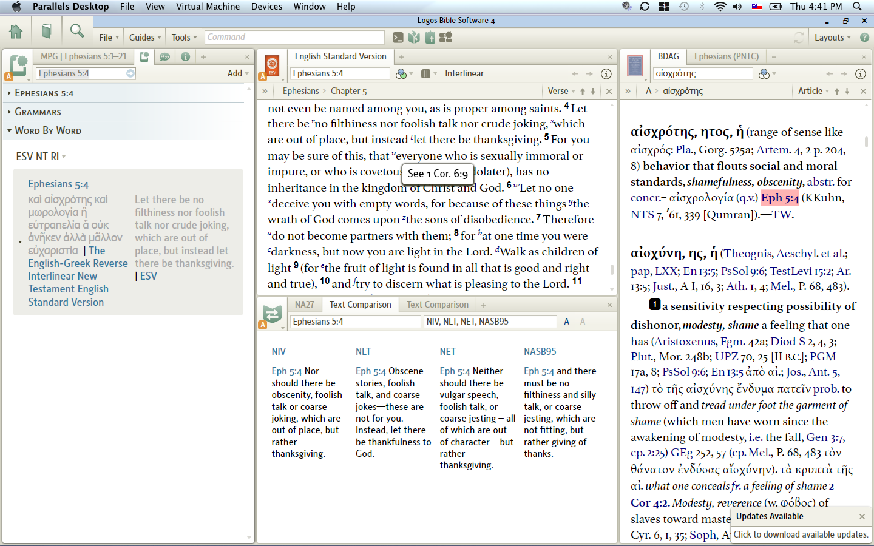874x546 pixels.
Task: Dismiss the Updates Available notification
Action: point(862,516)
